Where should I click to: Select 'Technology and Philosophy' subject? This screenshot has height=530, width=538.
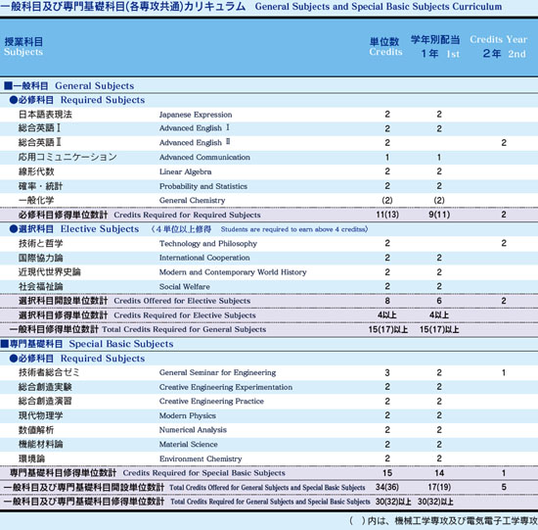(x=208, y=244)
